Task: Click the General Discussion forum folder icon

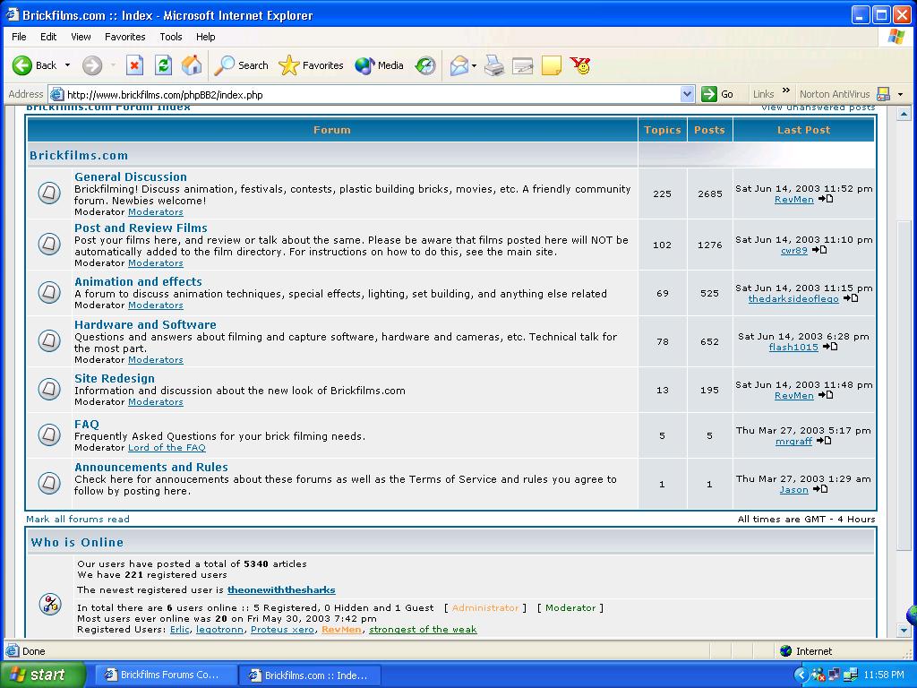Action: tap(49, 193)
